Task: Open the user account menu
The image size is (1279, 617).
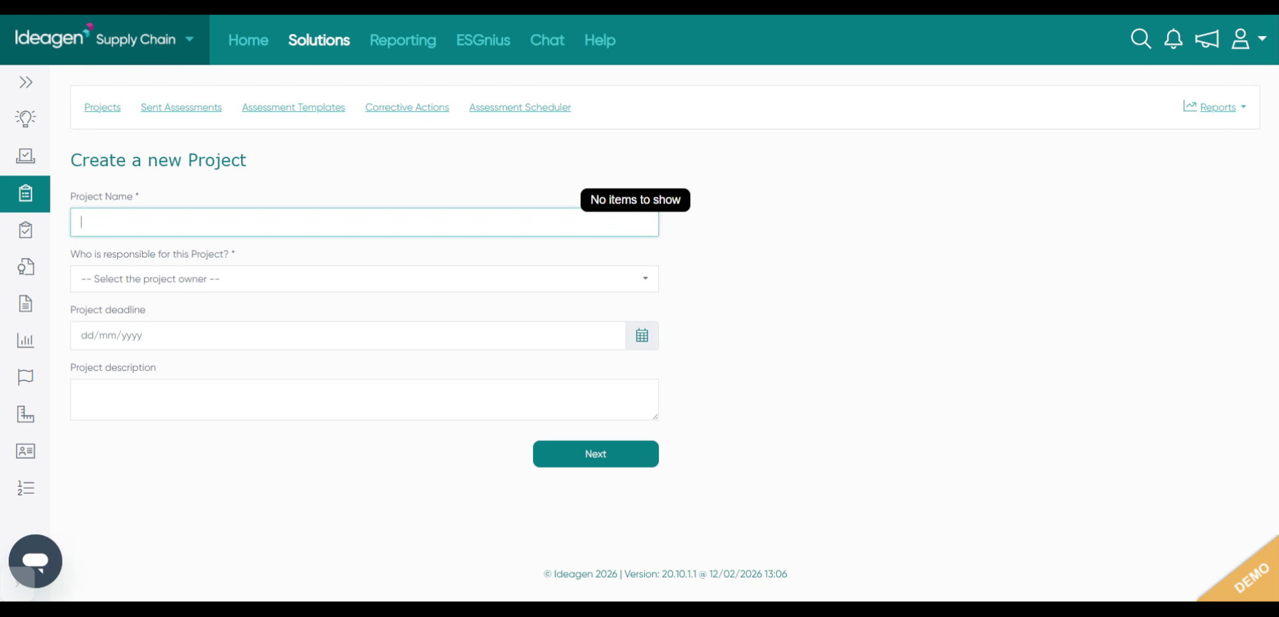Action: point(1248,39)
